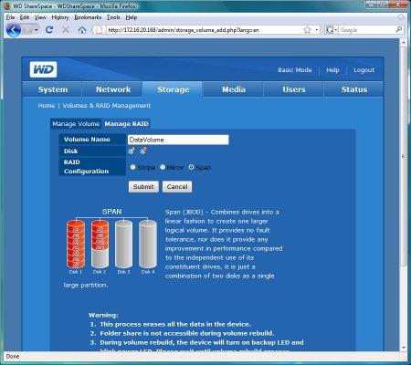Image resolution: width=411 pixels, height=365 pixels.
Task: Switch to the Media tab
Action: click(x=234, y=89)
